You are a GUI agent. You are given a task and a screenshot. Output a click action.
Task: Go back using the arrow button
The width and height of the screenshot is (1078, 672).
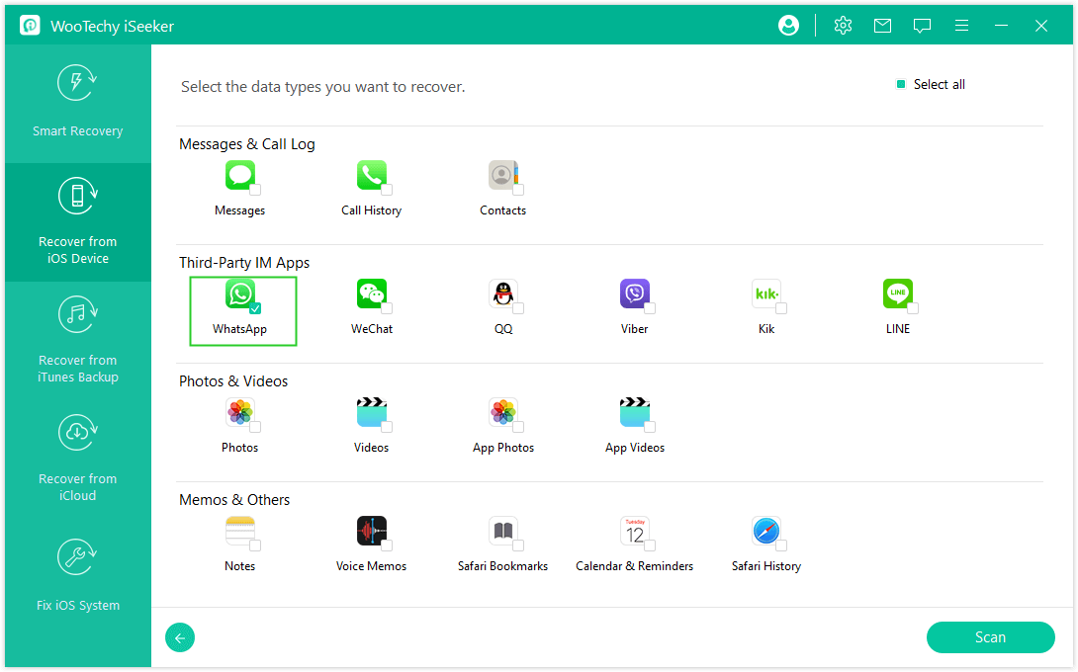180,638
